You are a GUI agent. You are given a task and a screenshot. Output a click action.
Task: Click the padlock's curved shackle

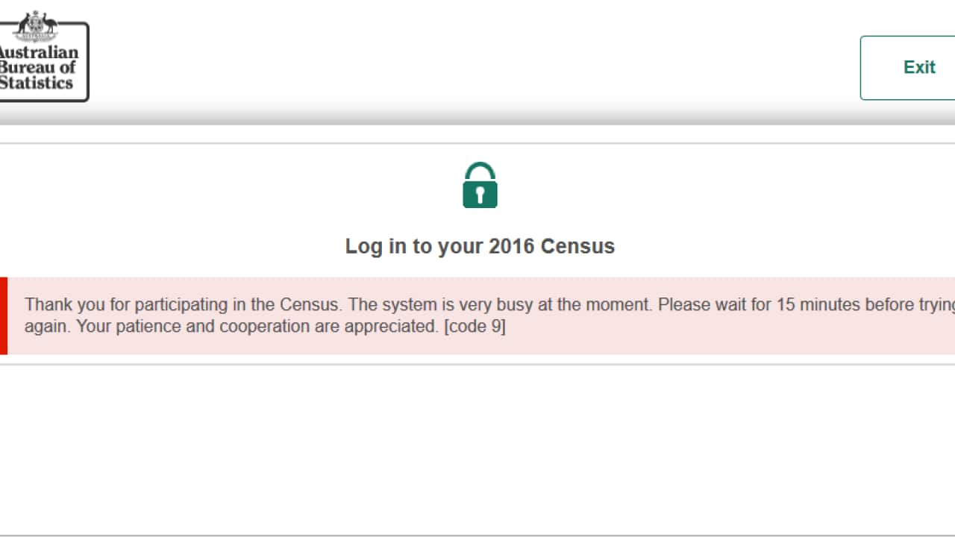pyautogui.click(x=480, y=169)
